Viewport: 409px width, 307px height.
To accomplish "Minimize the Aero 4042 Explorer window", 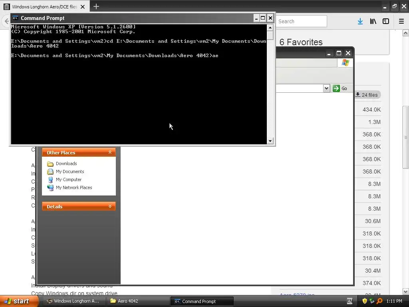I will point(329,53).
